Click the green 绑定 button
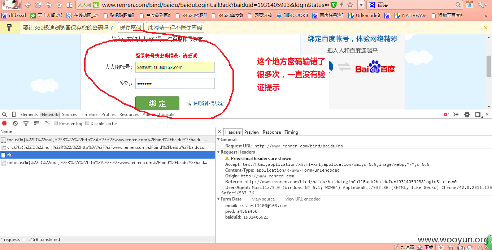This screenshot has height=250, width=492. tap(157, 103)
